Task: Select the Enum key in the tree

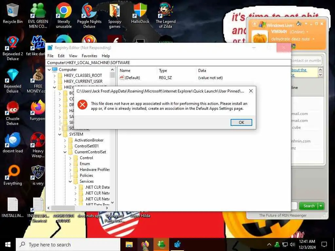Action: (x=85, y=164)
